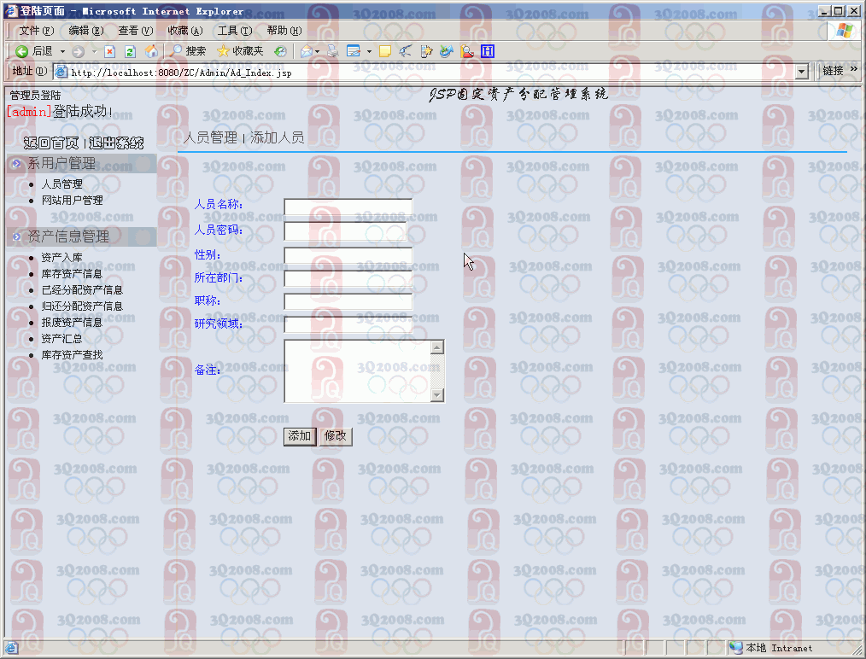Expand the 资产信息管理 section header
This screenshot has width=866, height=659.
[x=80, y=236]
